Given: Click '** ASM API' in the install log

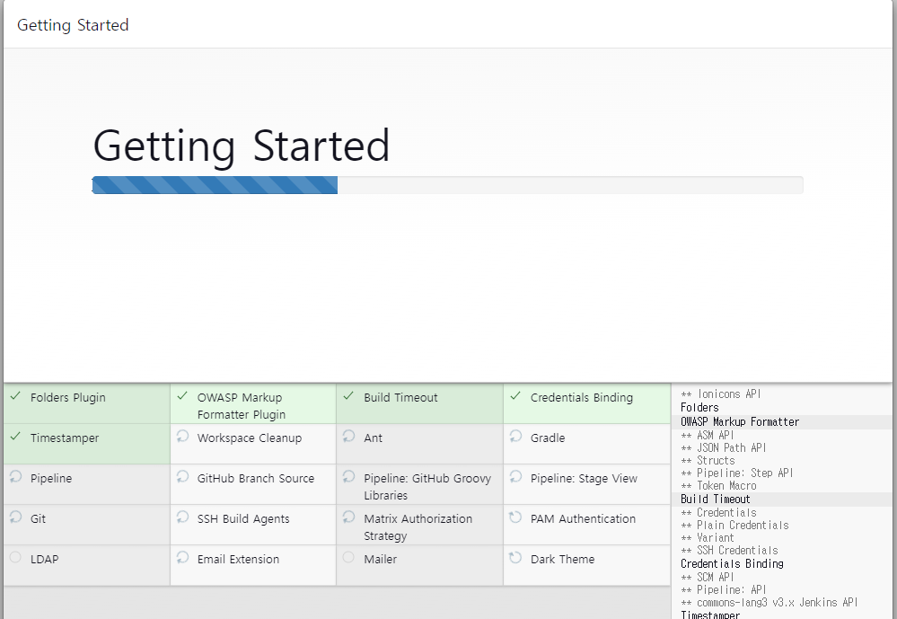Looking at the screenshot, I should point(707,435).
